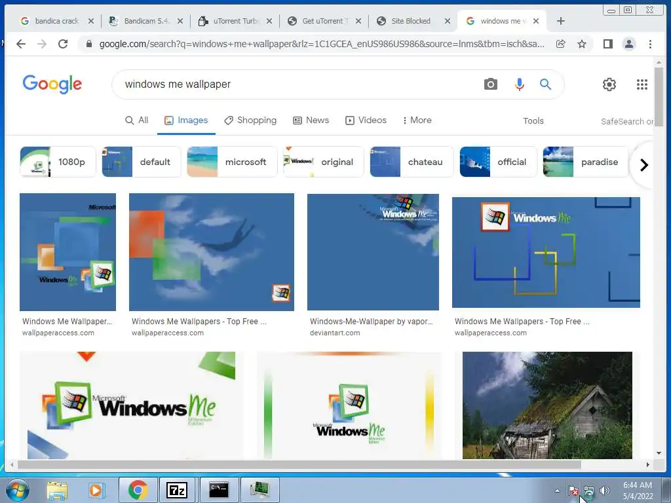The width and height of the screenshot is (671, 503).
Task: Show more suggestion chips with the right arrow
Action: pyautogui.click(x=643, y=164)
